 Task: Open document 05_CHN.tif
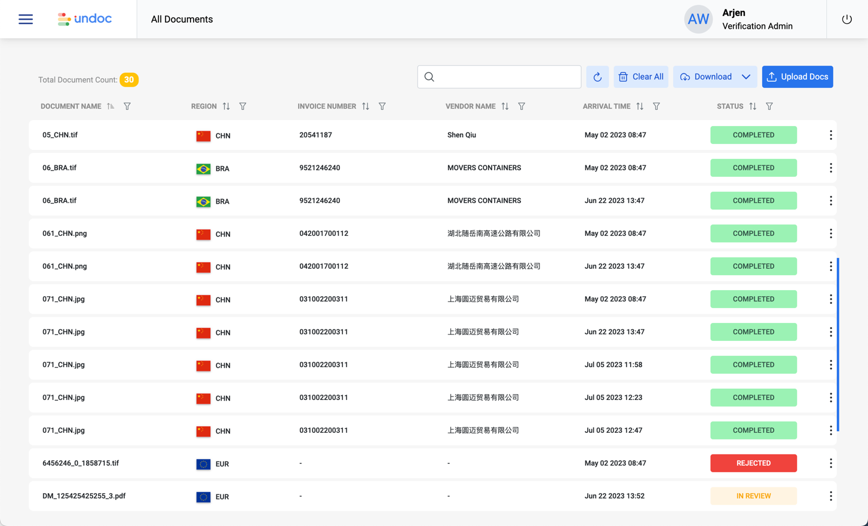pos(60,135)
